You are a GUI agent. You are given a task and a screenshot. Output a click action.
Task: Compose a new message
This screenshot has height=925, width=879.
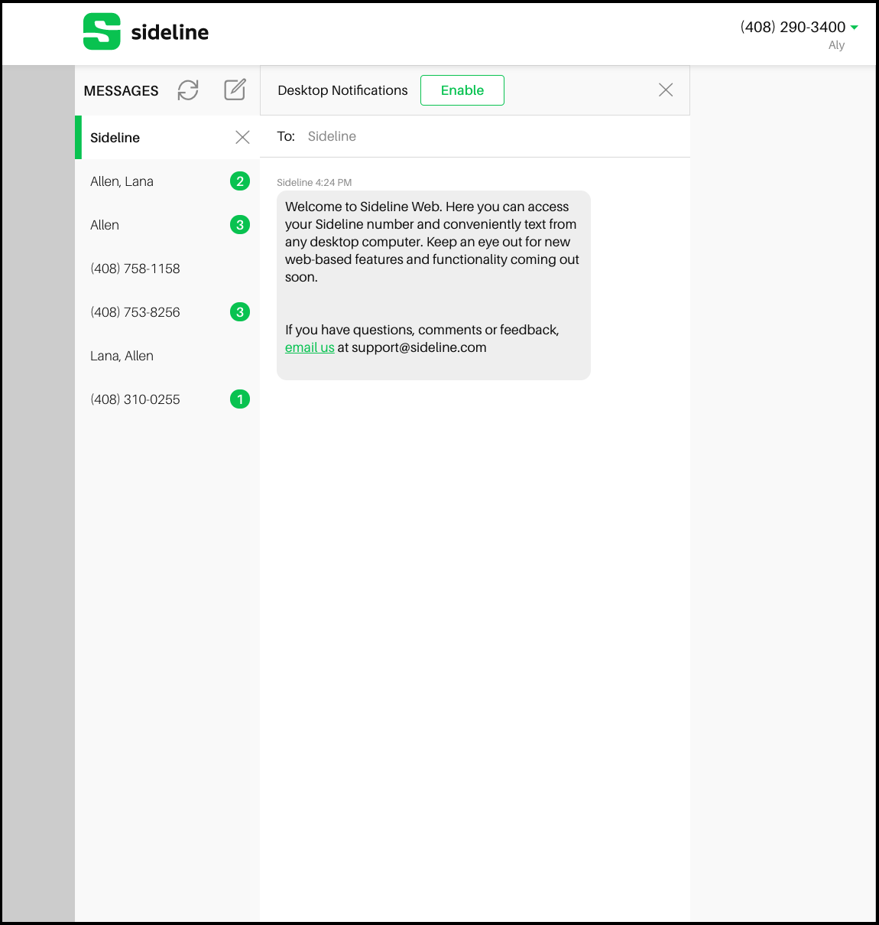click(235, 90)
